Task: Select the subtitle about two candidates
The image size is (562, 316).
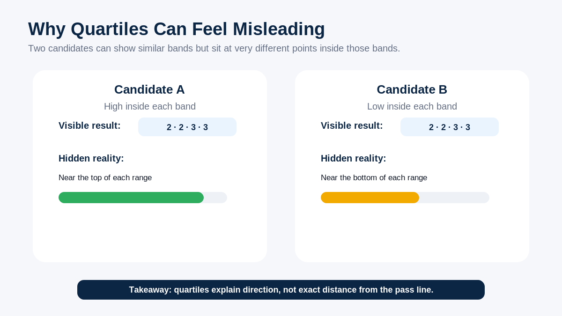Action: click(x=214, y=48)
